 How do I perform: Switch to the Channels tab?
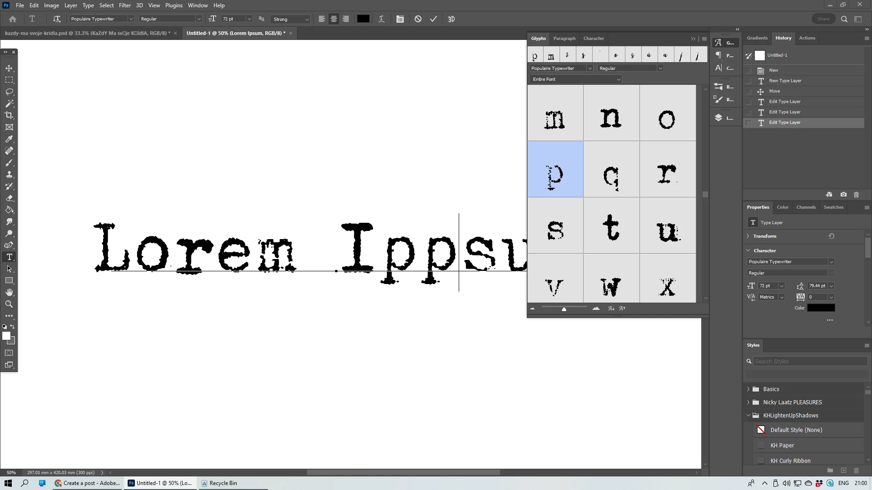(x=806, y=207)
